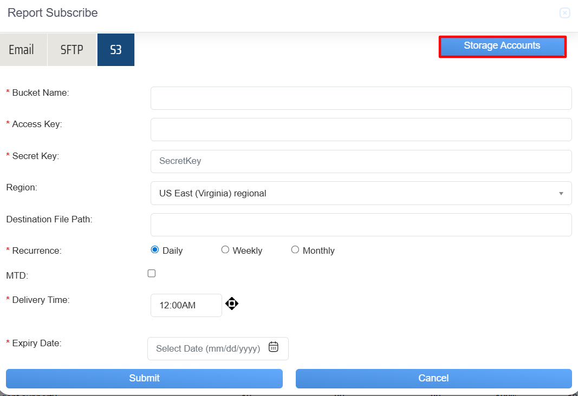
Task: Click the Region dropdown arrow
Action: coord(561,194)
